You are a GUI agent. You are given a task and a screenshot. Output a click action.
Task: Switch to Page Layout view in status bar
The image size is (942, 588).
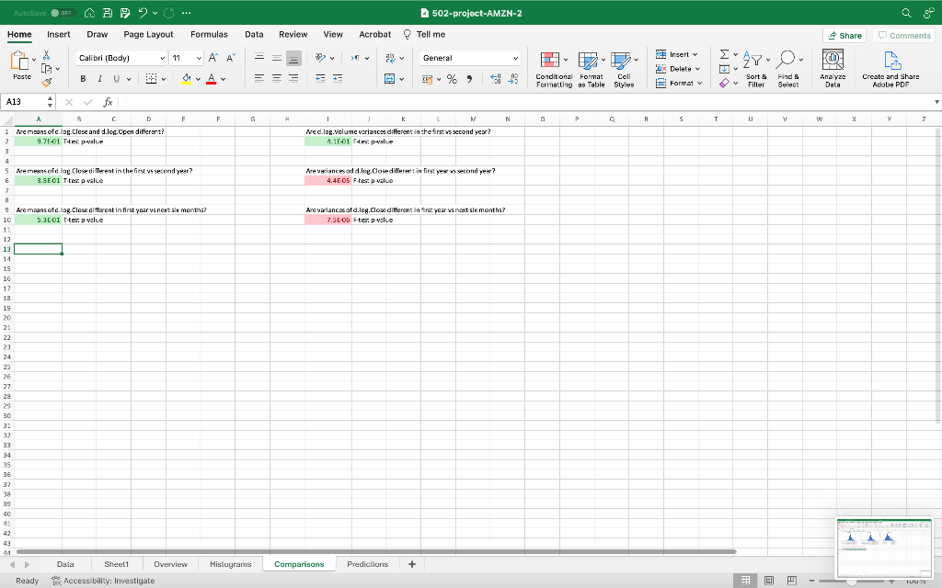point(769,581)
